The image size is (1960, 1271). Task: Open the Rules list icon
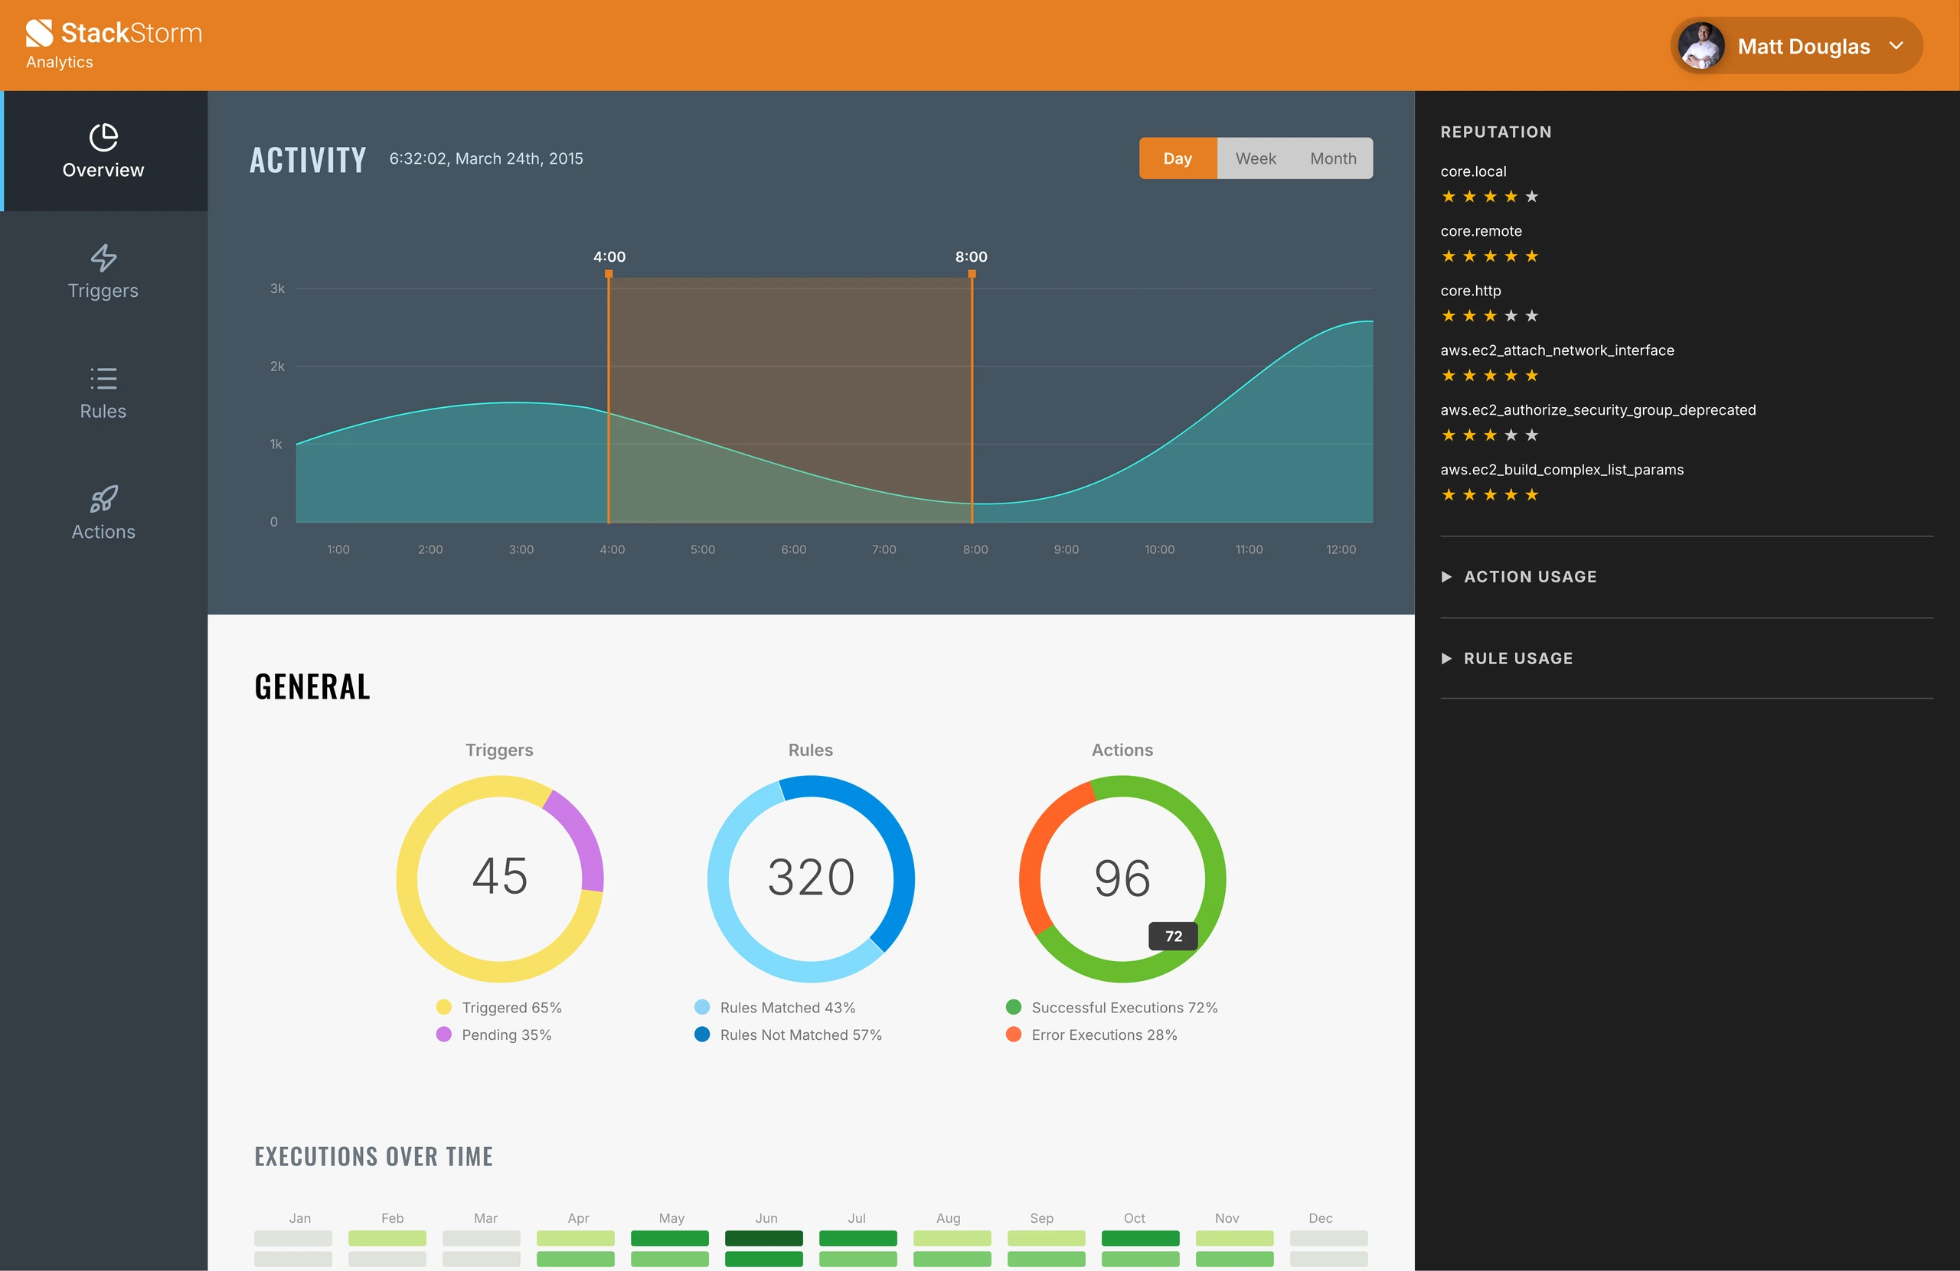click(104, 379)
